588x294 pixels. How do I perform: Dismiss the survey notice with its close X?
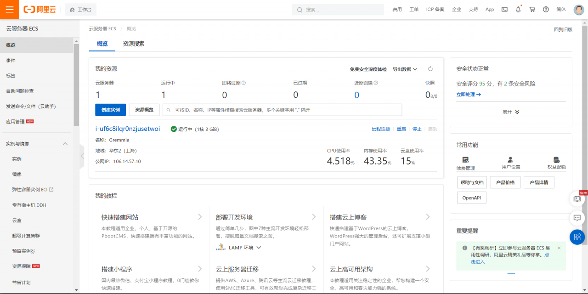coord(559,248)
